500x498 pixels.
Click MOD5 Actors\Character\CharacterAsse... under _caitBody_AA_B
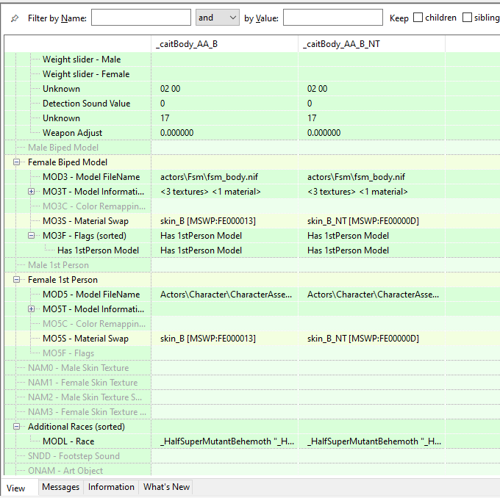(226, 295)
